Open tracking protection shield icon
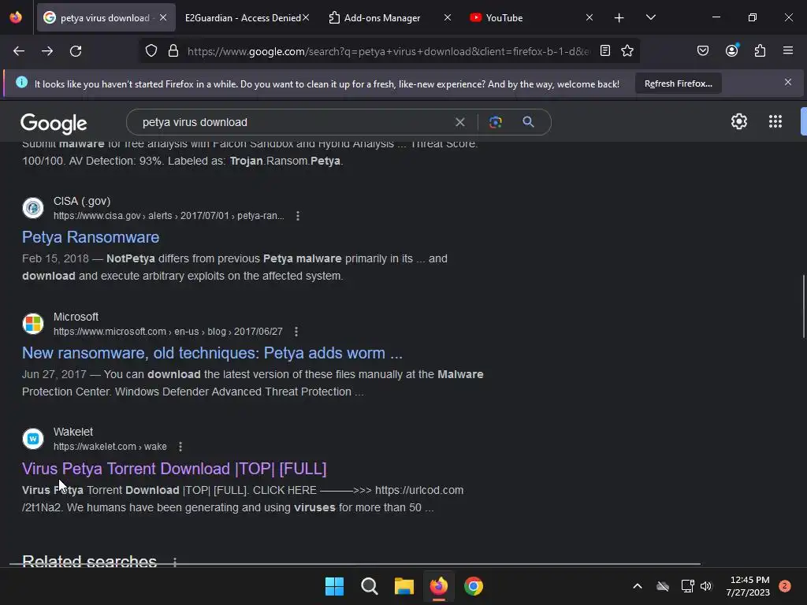The height and width of the screenshot is (605, 807). (x=151, y=51)
